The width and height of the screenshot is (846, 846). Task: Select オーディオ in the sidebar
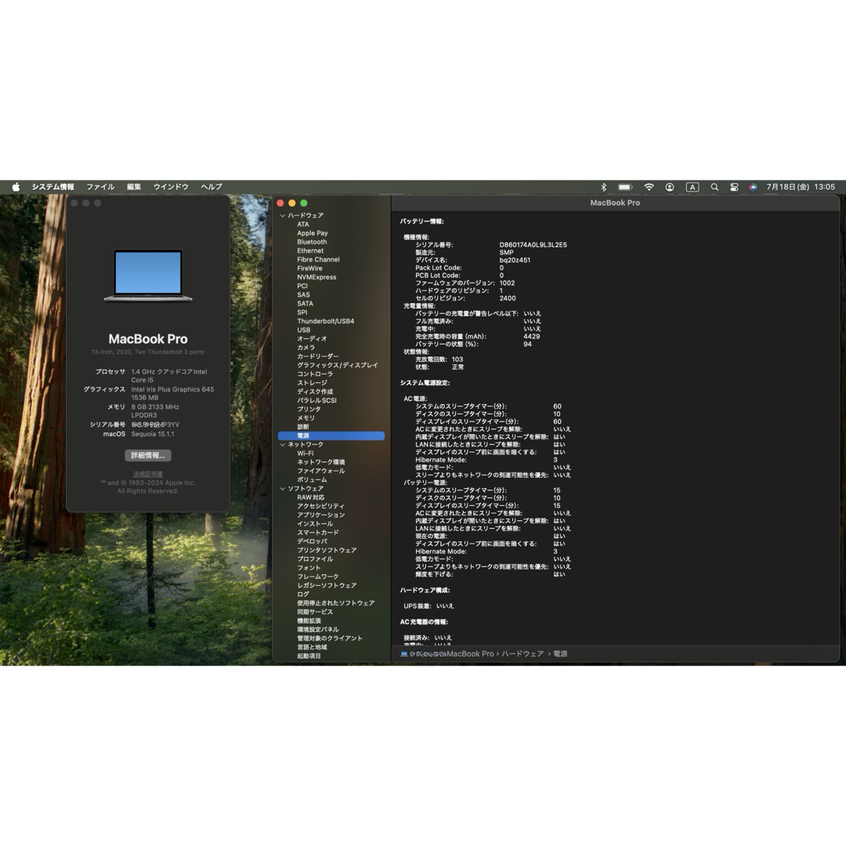(x=312, y=339)
